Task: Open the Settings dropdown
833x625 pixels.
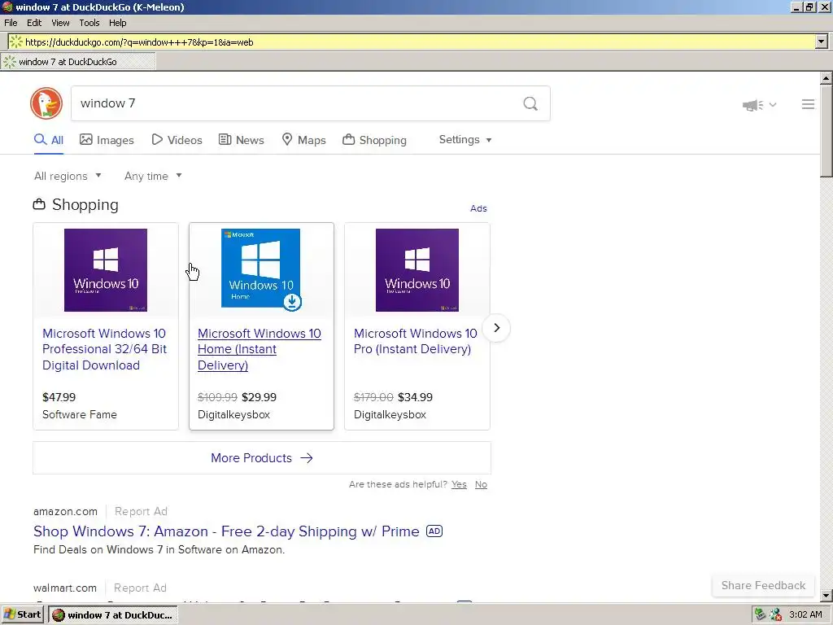Action: click(x=465, y=139)
